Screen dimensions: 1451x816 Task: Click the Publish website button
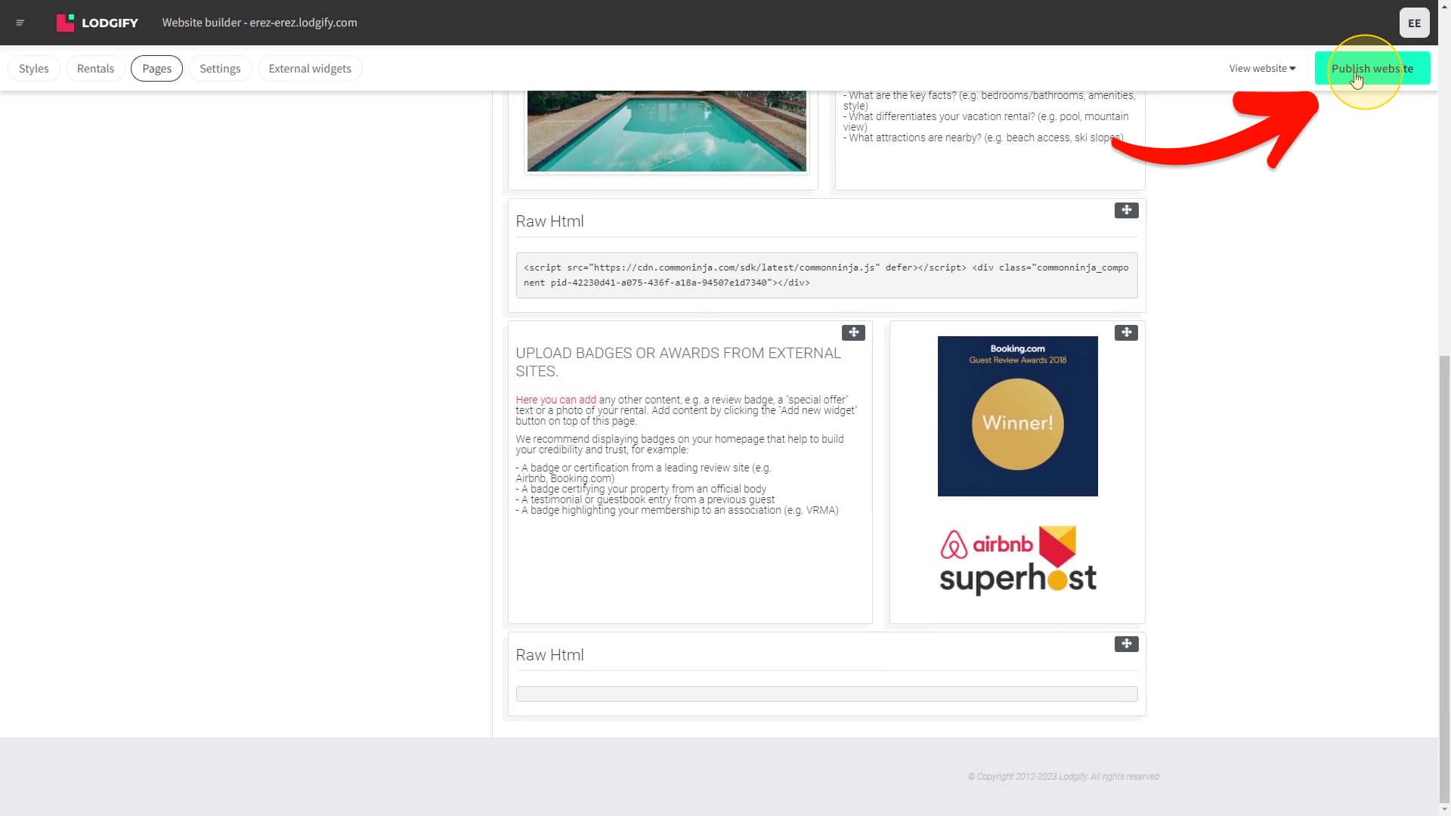[1372, 68]
